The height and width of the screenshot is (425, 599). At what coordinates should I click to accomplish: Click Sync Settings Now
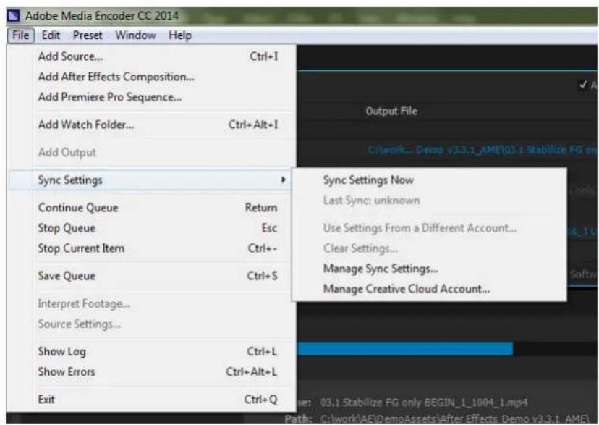[x=430, y=180]
